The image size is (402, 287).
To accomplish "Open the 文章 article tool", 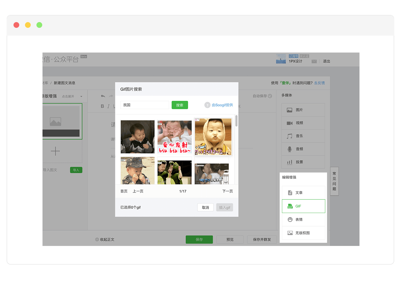I will [303, 193].
